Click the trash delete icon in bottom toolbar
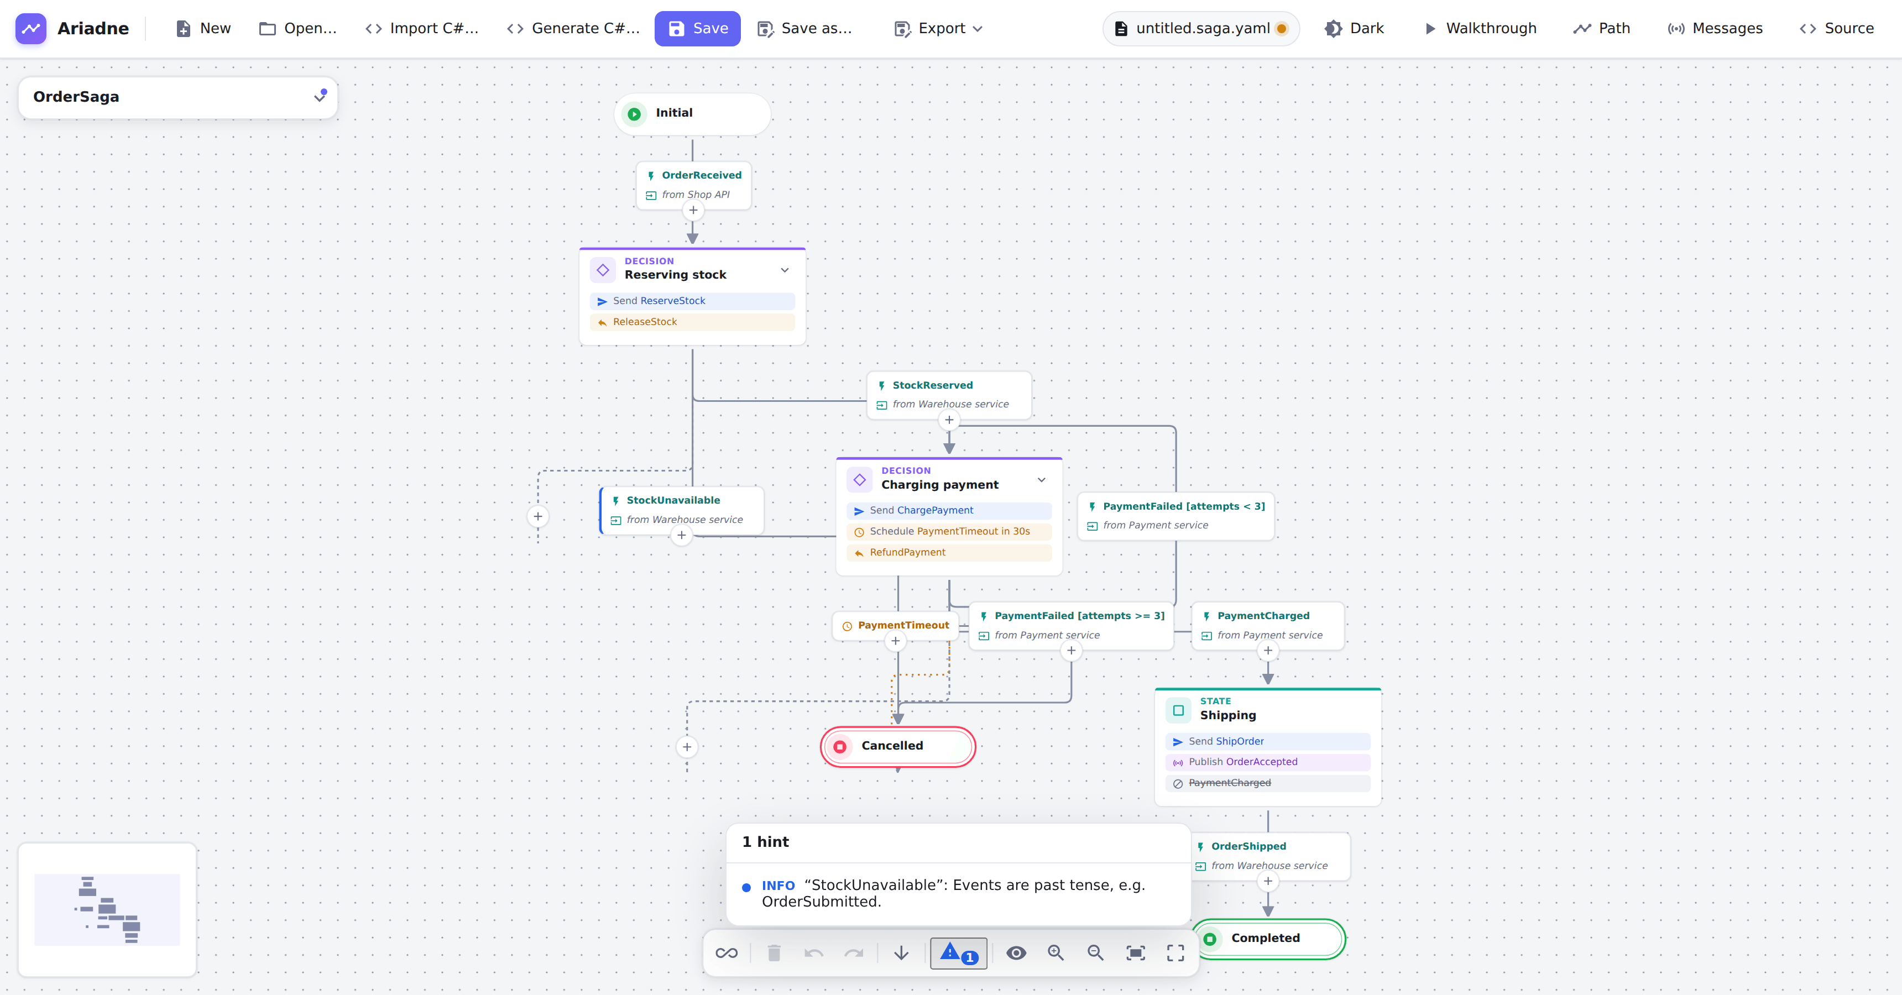 pos(774,953)
